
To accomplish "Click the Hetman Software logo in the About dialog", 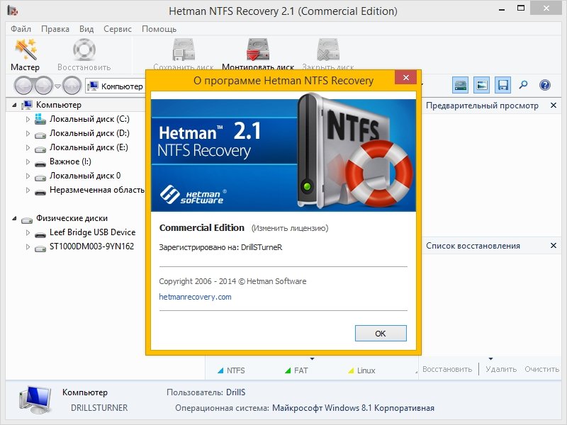I will coord(192,195).
